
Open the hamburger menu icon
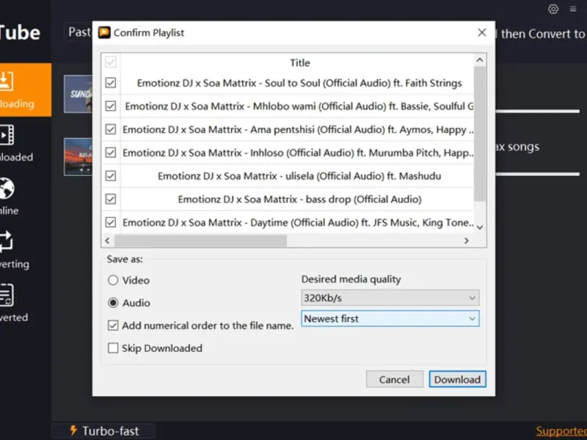(573, 10)
